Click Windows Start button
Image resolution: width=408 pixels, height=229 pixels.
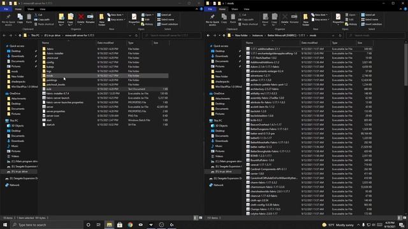coord(4,225)
